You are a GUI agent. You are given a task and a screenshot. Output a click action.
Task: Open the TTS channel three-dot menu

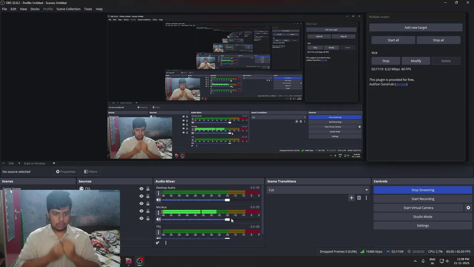pyautogui.click(x=158, y=233)
